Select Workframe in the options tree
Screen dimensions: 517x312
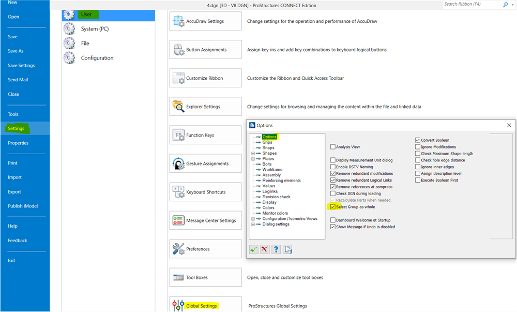272,170
